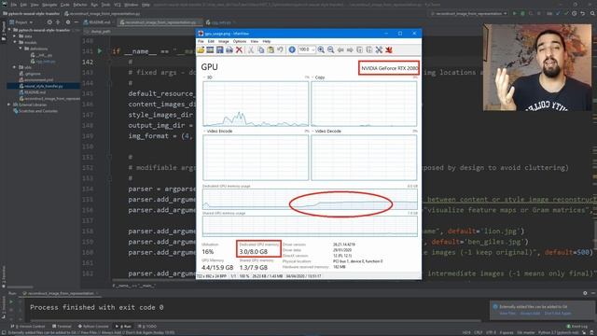Click the Next page icon in IrfanView
This screenshot has width=597, height=336.
[x=369, y=49]
